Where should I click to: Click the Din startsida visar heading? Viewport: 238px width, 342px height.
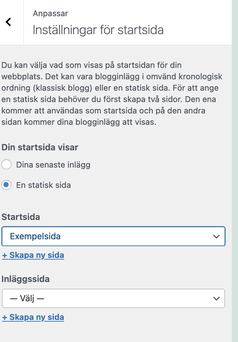[40, 147]
